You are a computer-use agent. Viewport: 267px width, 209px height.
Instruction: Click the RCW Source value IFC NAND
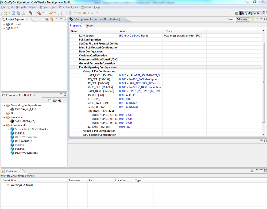[133, 36]
